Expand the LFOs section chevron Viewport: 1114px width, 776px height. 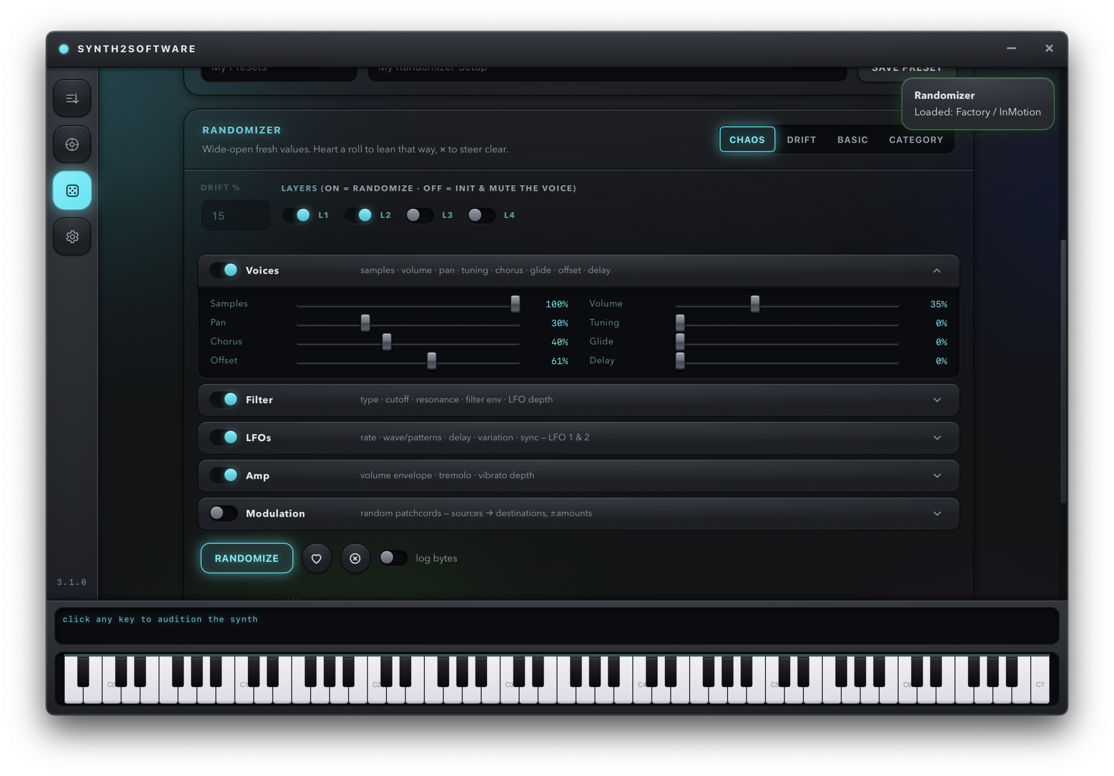click(937, 438)
